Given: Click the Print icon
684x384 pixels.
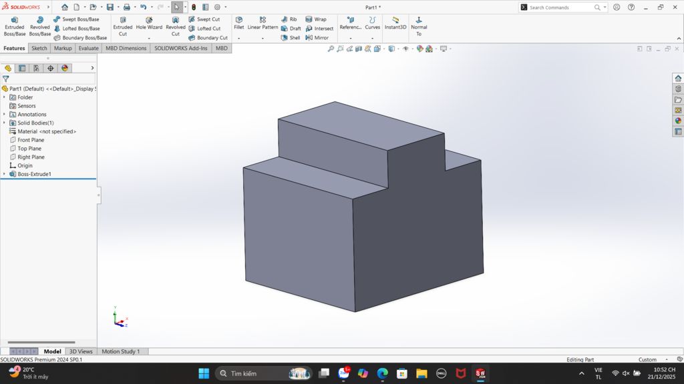Looking at the screenshot, I should click(126, 7).
